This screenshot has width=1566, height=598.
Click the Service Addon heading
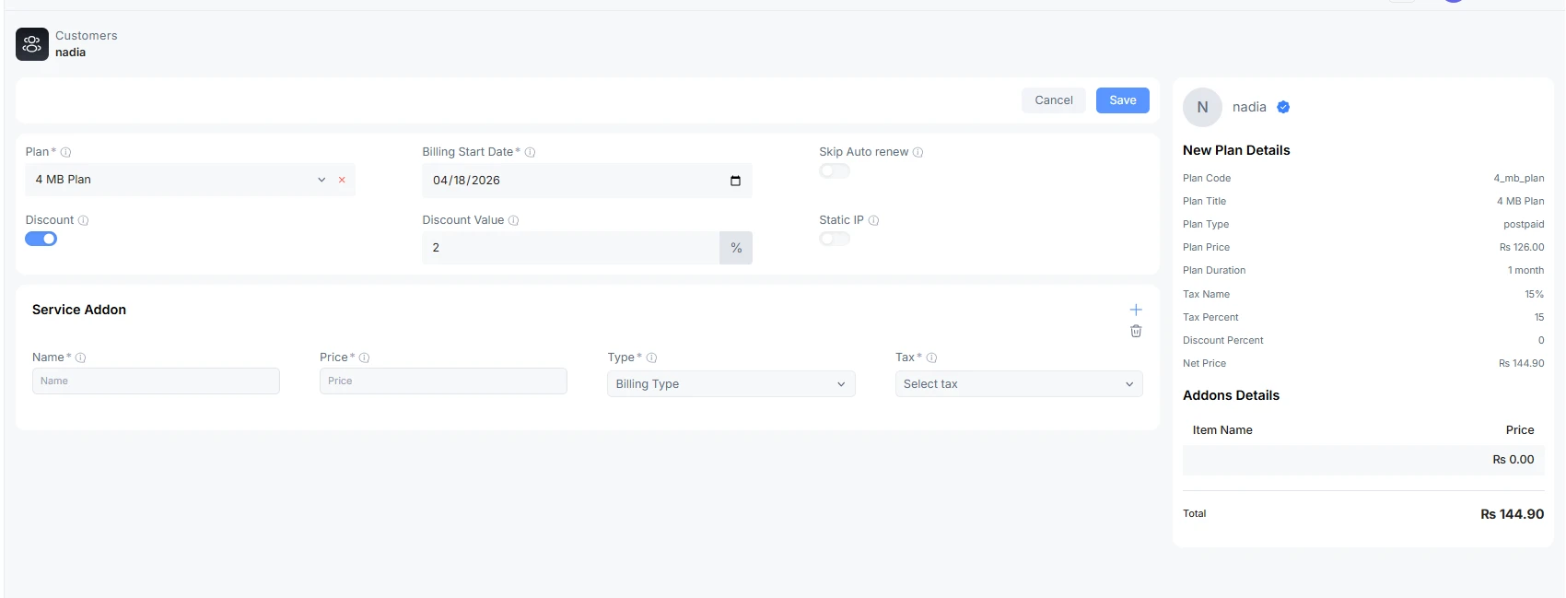pyautogui.click(x=79, y=311)
